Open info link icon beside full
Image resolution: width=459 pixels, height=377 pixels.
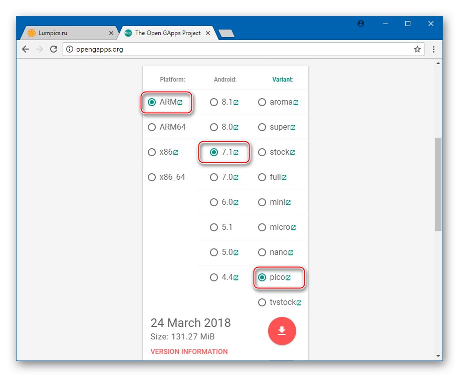click(x=284, y=178)
